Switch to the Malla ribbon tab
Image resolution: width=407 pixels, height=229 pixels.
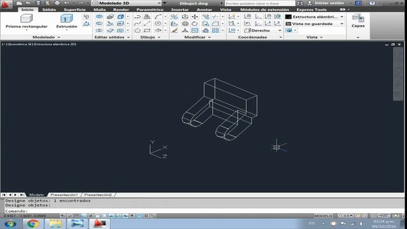tap(100, 10)
